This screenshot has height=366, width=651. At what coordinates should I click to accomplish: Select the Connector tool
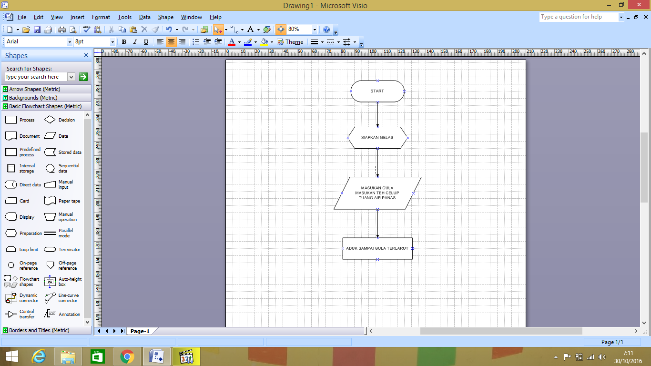tap(234, 29)
